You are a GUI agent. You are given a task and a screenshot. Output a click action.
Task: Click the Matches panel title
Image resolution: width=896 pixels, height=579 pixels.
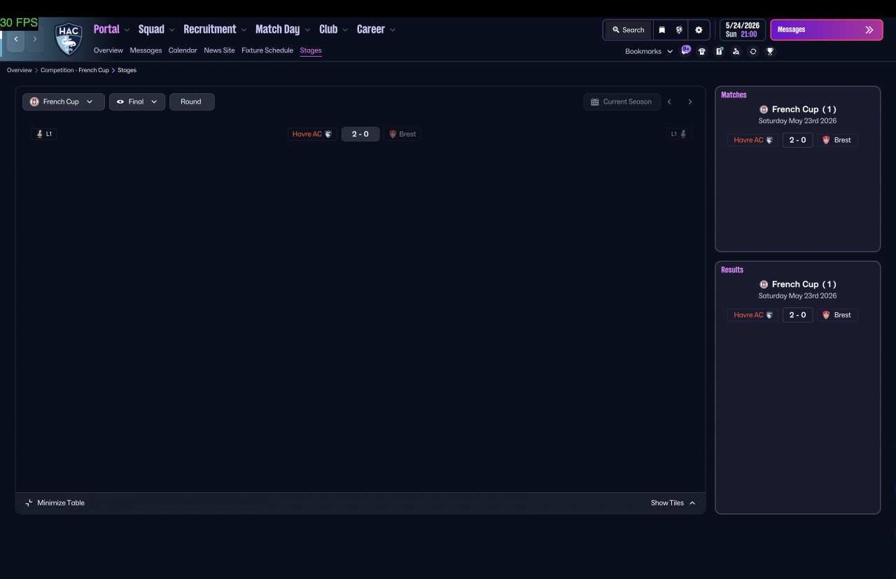(x=734, y=95)
